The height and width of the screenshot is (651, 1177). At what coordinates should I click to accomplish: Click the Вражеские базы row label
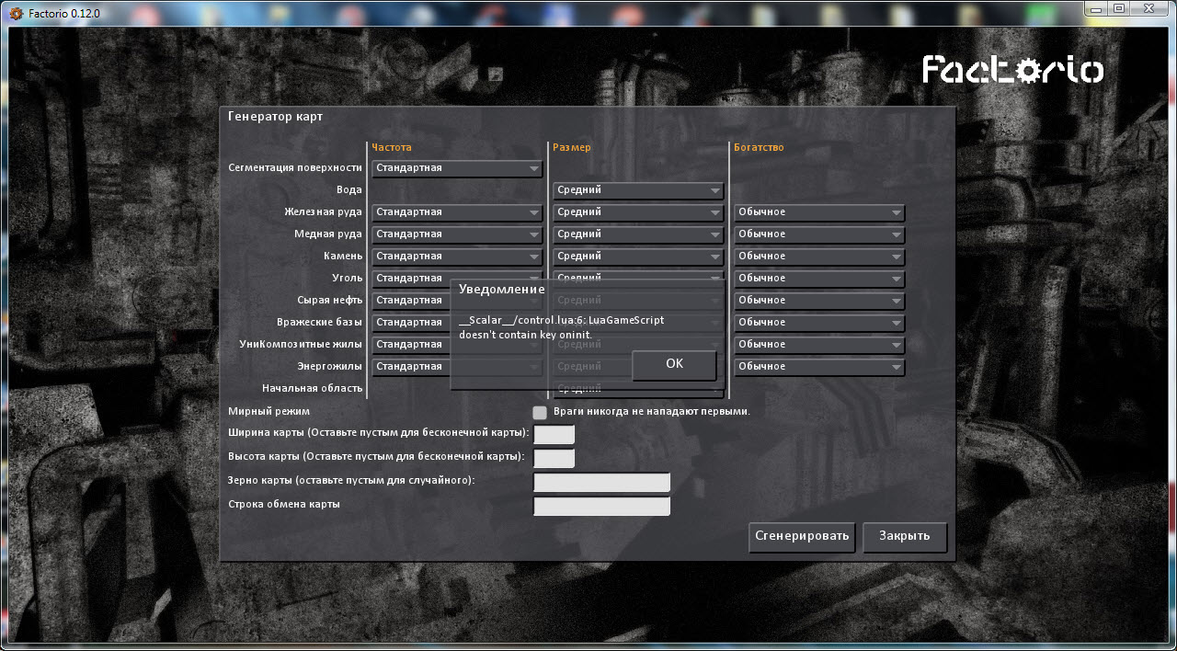(x=320, y=323)
